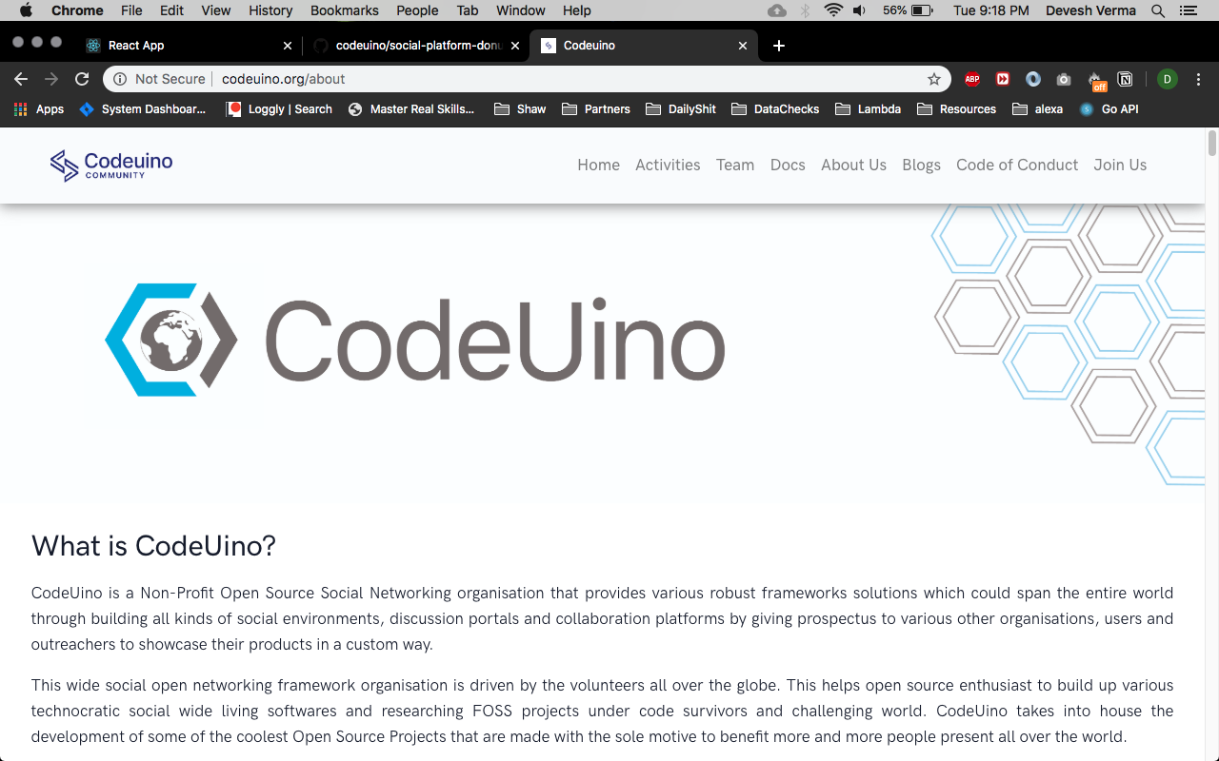Image resolution: width=1219 pixels, height=761 pixels.
Task: Click the Chrome forward arrow
Action: [51, 79]
